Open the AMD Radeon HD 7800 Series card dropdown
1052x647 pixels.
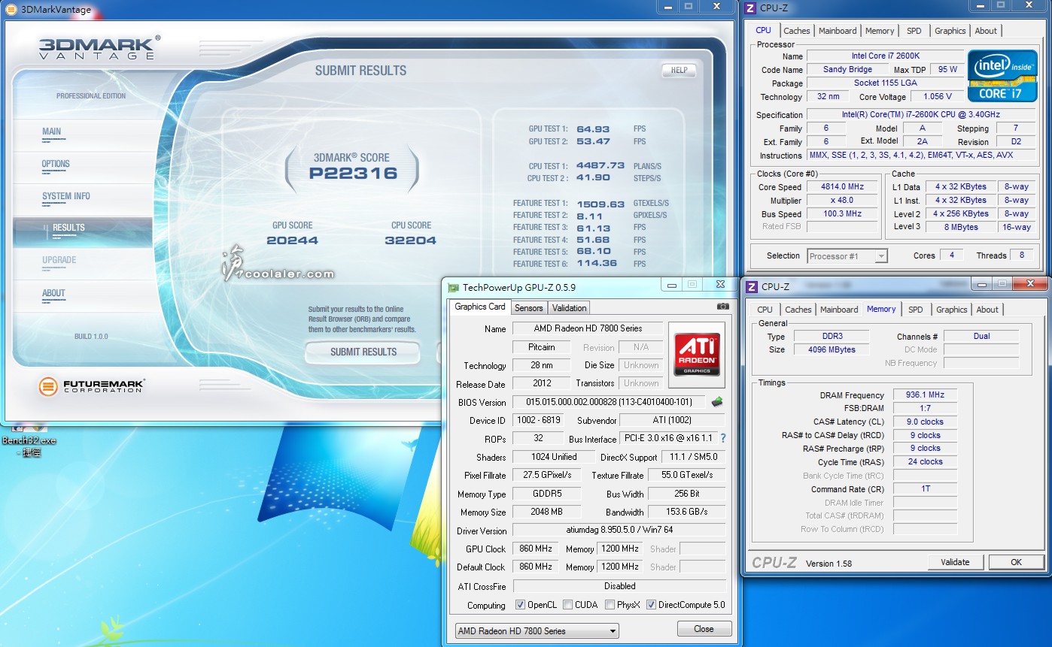point(537,630)
